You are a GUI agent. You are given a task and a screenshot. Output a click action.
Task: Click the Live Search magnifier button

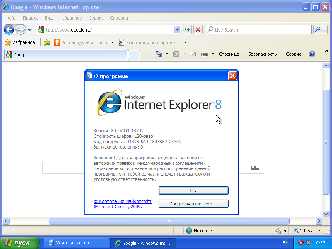[317, 29]
